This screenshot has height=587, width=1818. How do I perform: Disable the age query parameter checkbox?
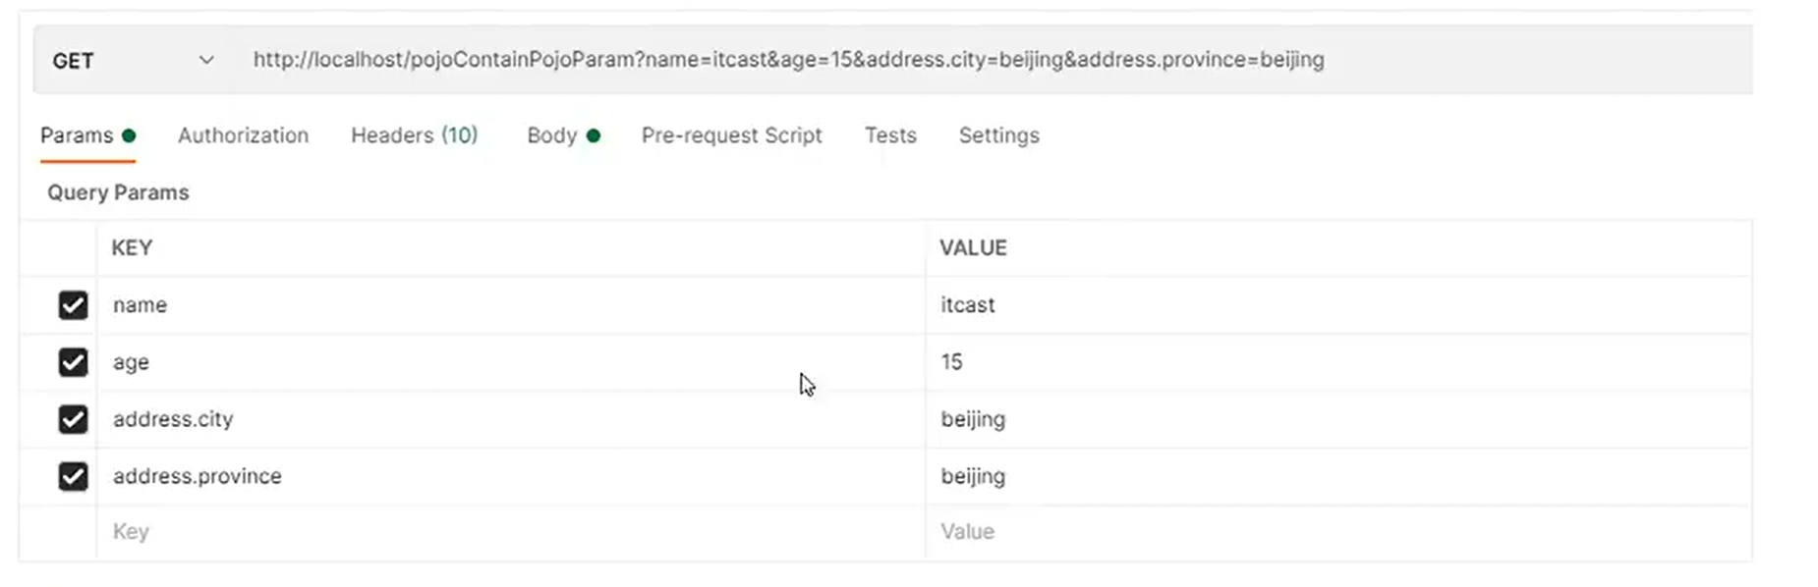(x=73, y=362)
